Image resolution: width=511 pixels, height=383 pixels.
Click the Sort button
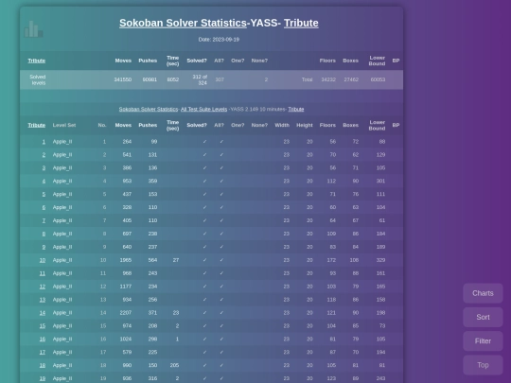pyautogui.click(x=483, y=317)
